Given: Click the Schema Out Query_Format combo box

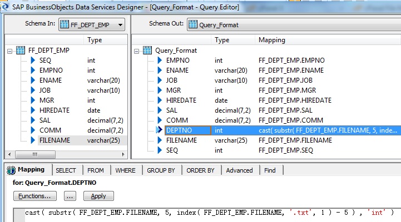Looking at the screenshot, I should click(x=294, y=25).
